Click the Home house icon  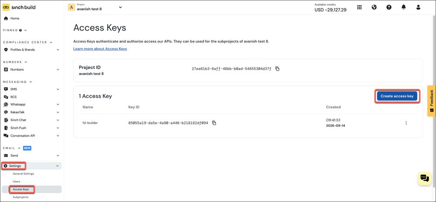pyautogui.click(x=6, y=18)
